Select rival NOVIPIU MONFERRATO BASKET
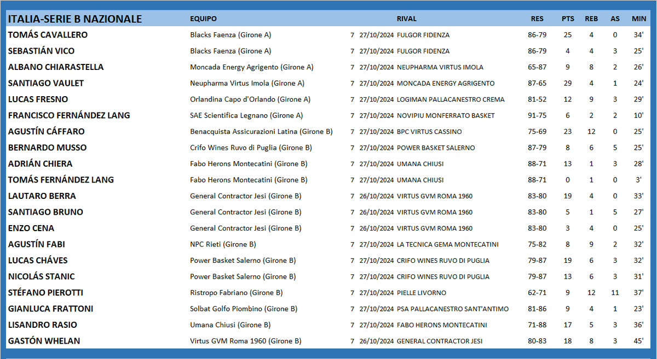 tap(446, 116)
